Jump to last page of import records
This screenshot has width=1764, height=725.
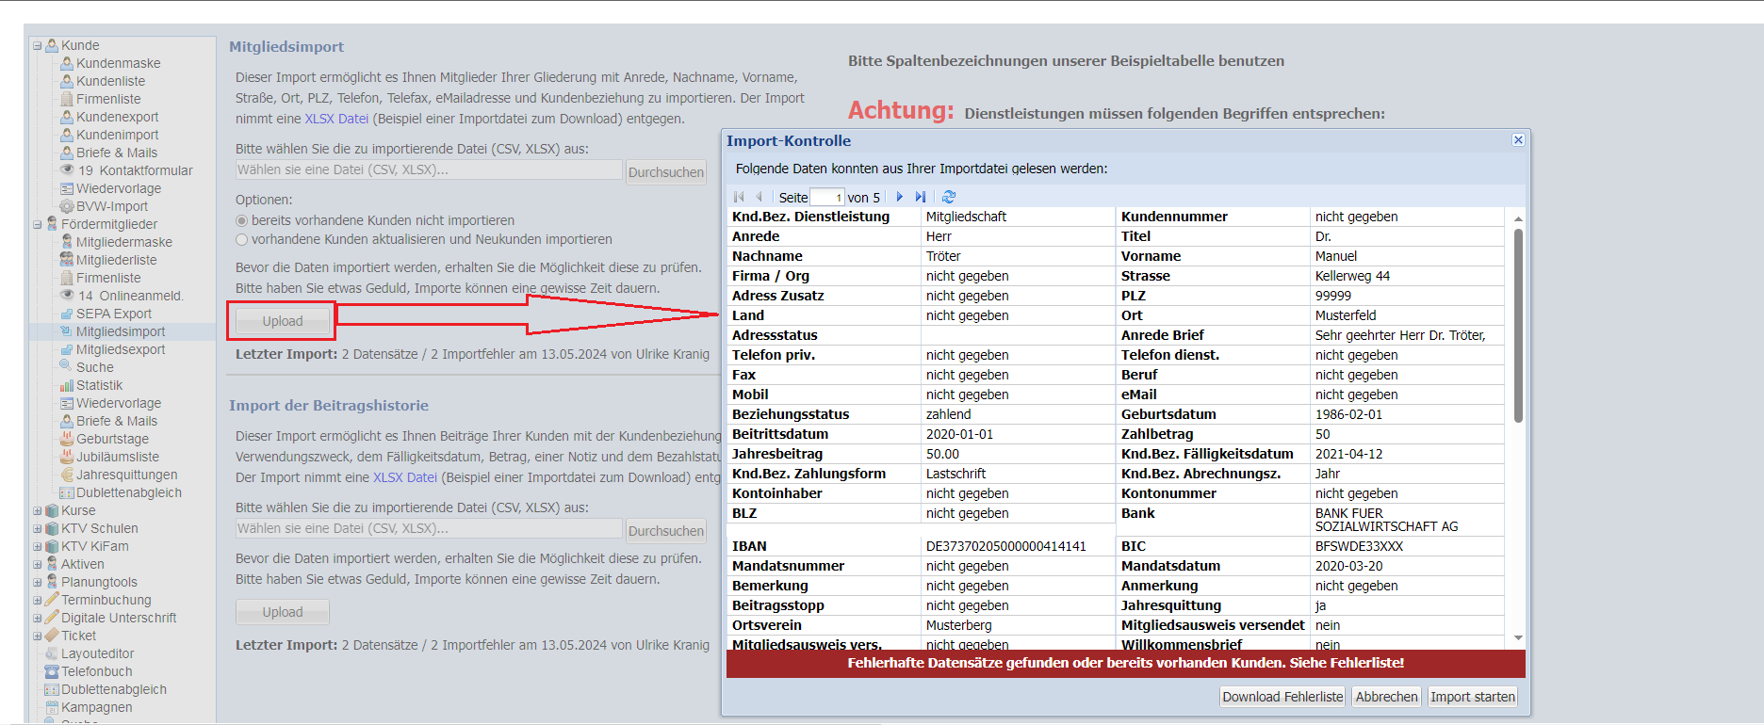pos(921,197)
